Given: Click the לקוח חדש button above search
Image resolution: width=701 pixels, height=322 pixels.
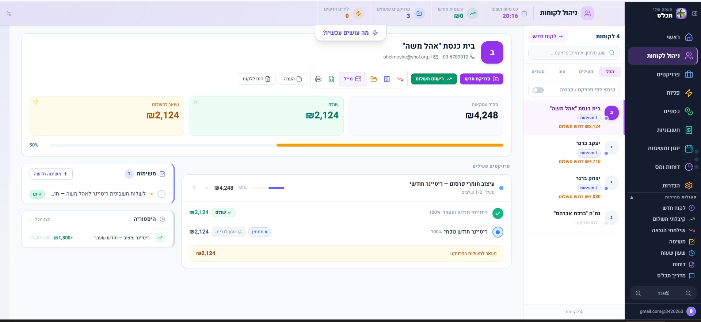Looking at the screenshot, I should pos(548,36).
